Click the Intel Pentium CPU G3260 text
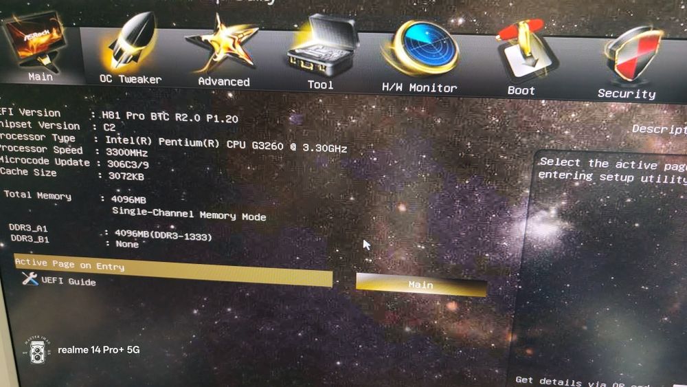Screen dimensions: 687x387 (x=226, y=144)
